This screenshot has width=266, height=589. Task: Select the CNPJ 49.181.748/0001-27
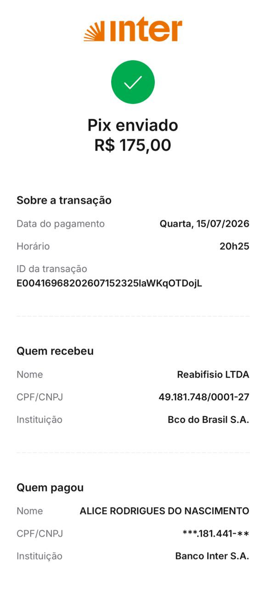click(x=204, y=397)
